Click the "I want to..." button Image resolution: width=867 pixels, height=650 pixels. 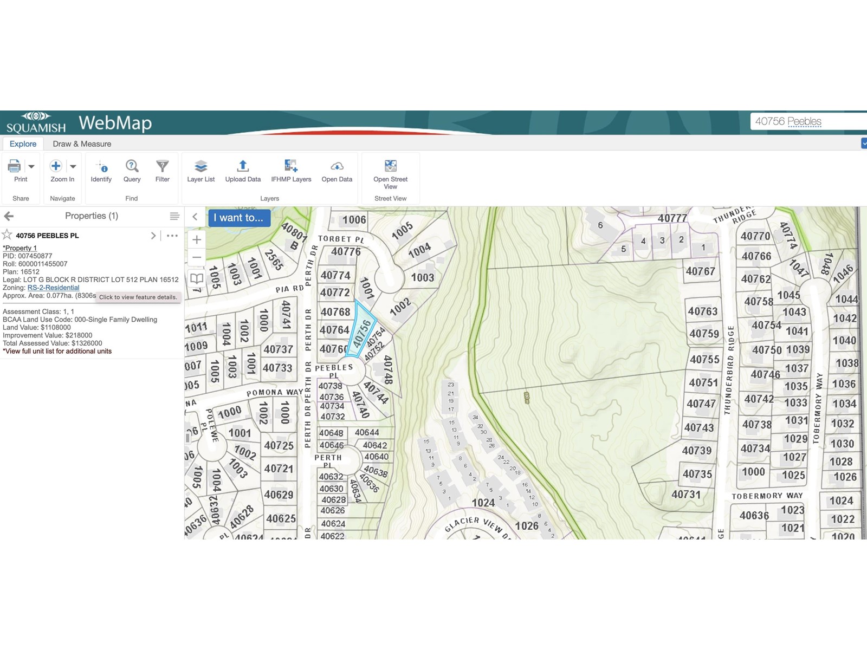[238, 218]
